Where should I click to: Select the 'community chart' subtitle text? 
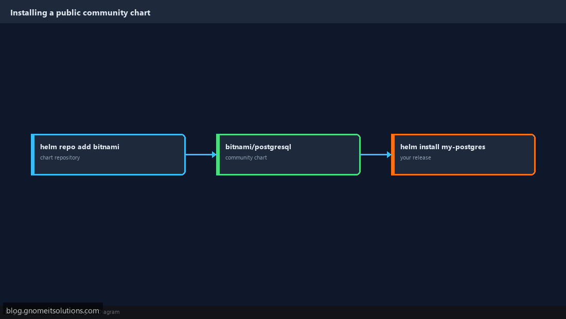point(246,157)
